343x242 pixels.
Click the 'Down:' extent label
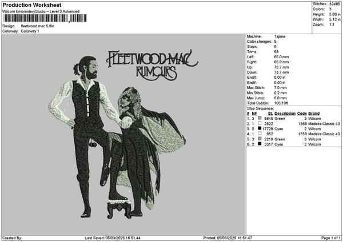tap(252, 72)
